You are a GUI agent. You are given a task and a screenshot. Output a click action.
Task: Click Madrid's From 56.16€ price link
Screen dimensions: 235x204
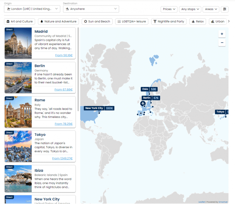[x=64, y=55]
